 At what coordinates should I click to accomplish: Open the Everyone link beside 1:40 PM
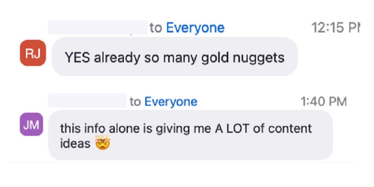click(x=171, y=102)
